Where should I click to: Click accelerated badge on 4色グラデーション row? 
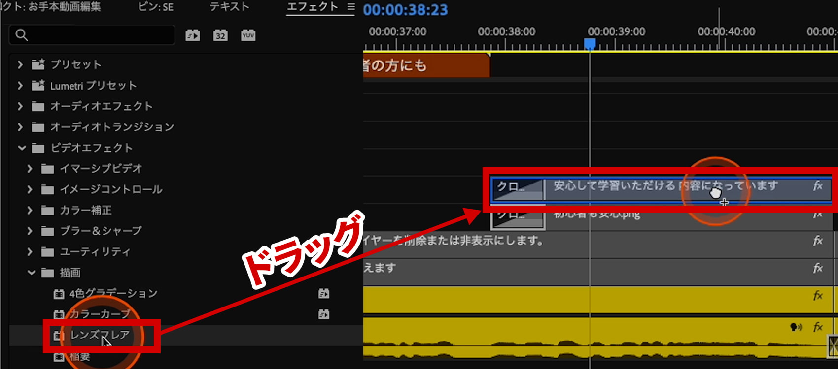pyautogui.click(x=324, y=294)
